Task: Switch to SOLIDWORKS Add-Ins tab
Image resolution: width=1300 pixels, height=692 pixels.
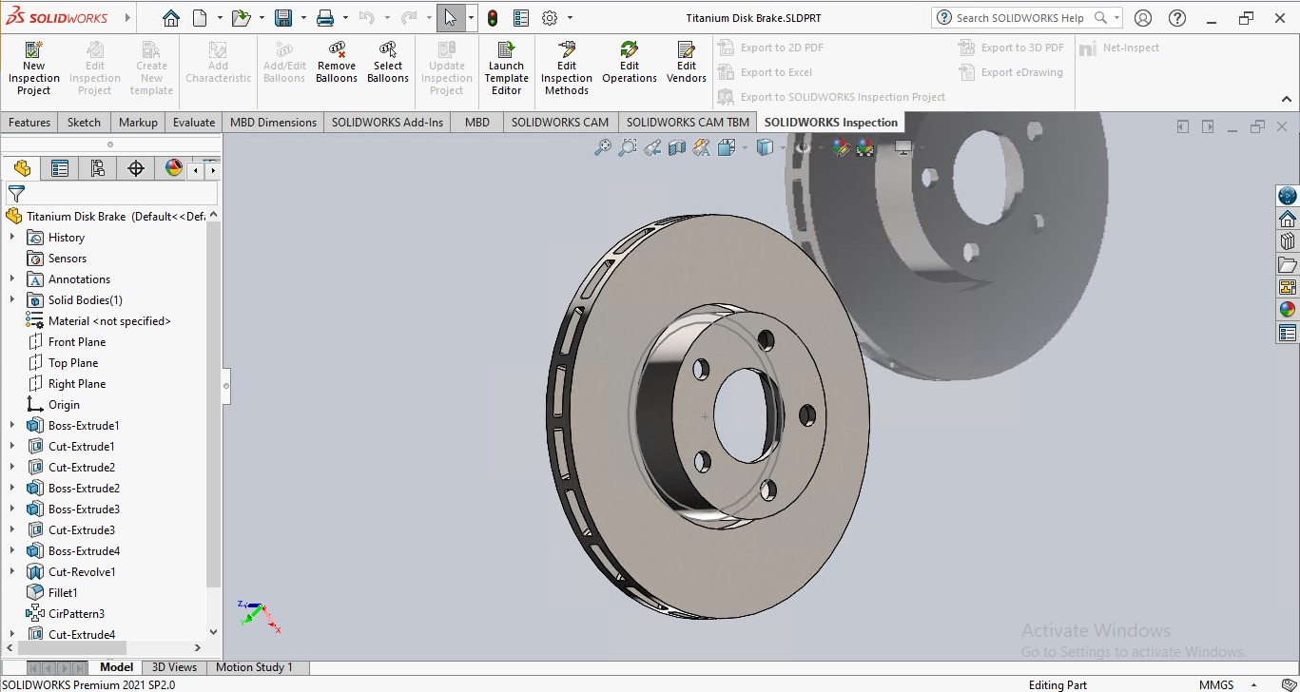Action: (x=387, y=123)
